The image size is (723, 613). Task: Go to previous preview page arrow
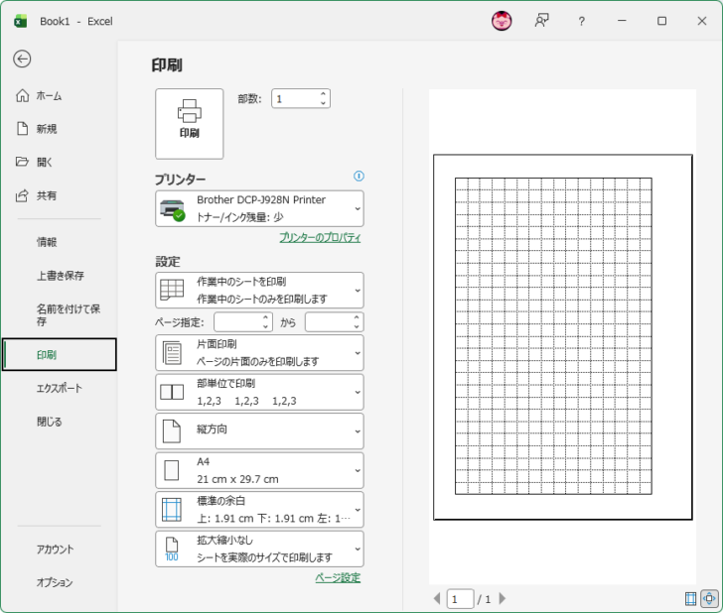437,598
